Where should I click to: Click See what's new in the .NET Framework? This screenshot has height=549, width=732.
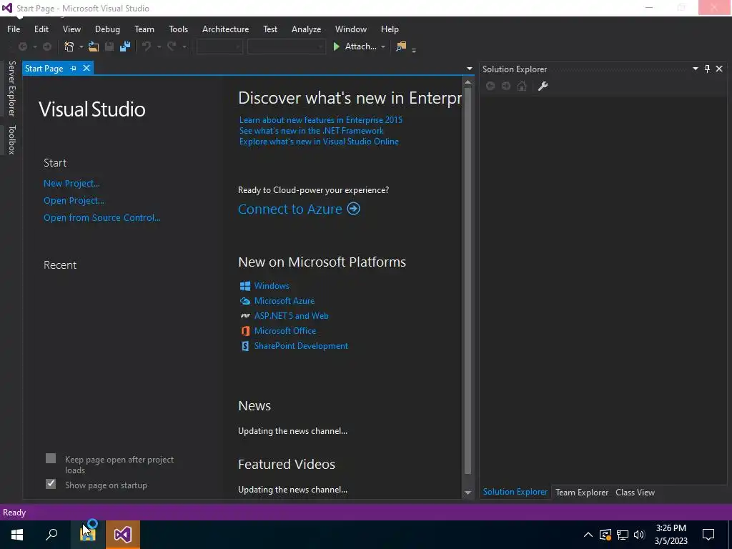point(312,131)
